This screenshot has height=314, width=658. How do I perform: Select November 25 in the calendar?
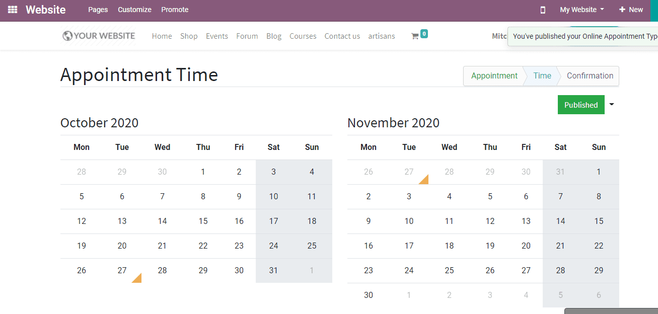pos(449,270)
